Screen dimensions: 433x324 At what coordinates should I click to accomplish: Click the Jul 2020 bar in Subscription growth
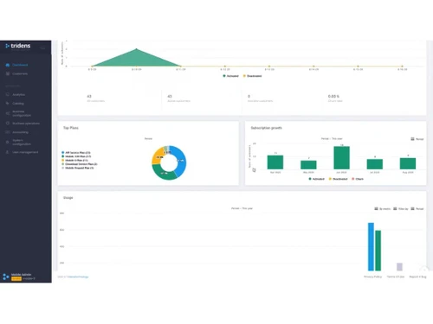pyautogui.click(x=375, y=164)
